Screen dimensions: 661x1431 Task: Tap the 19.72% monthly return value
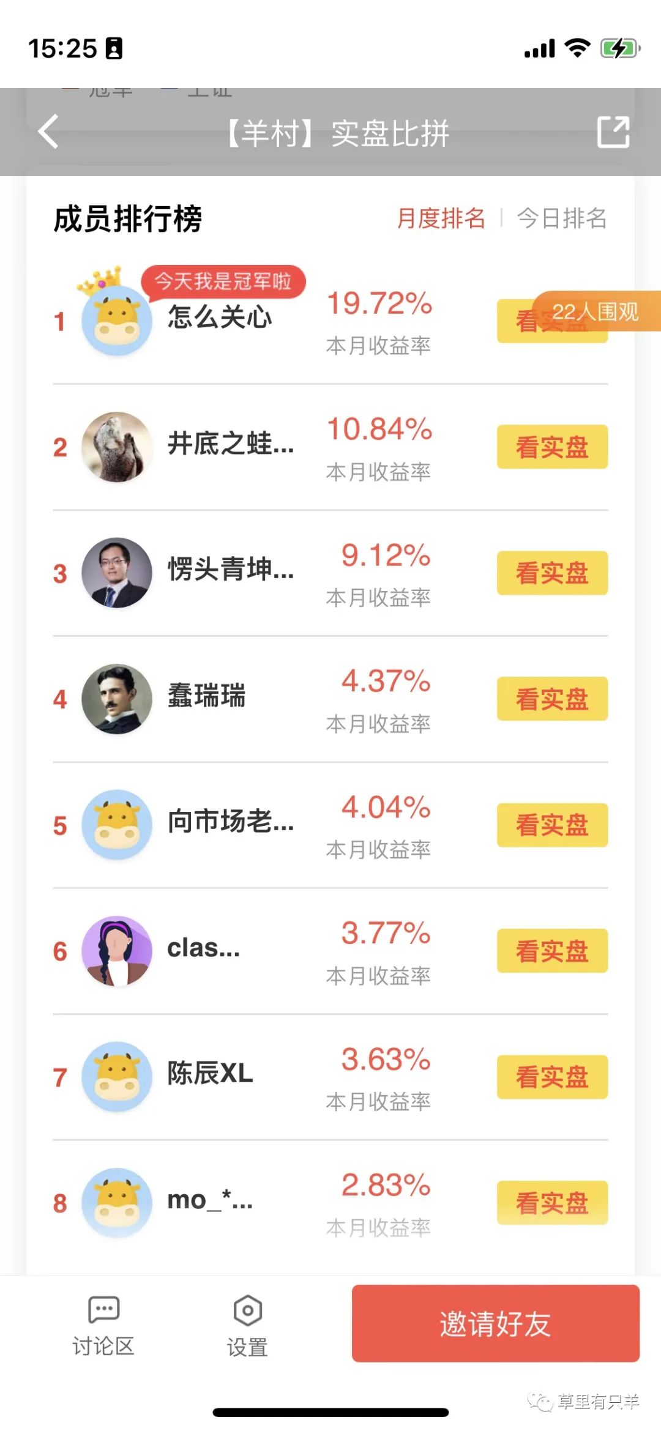tap(379, 303)
